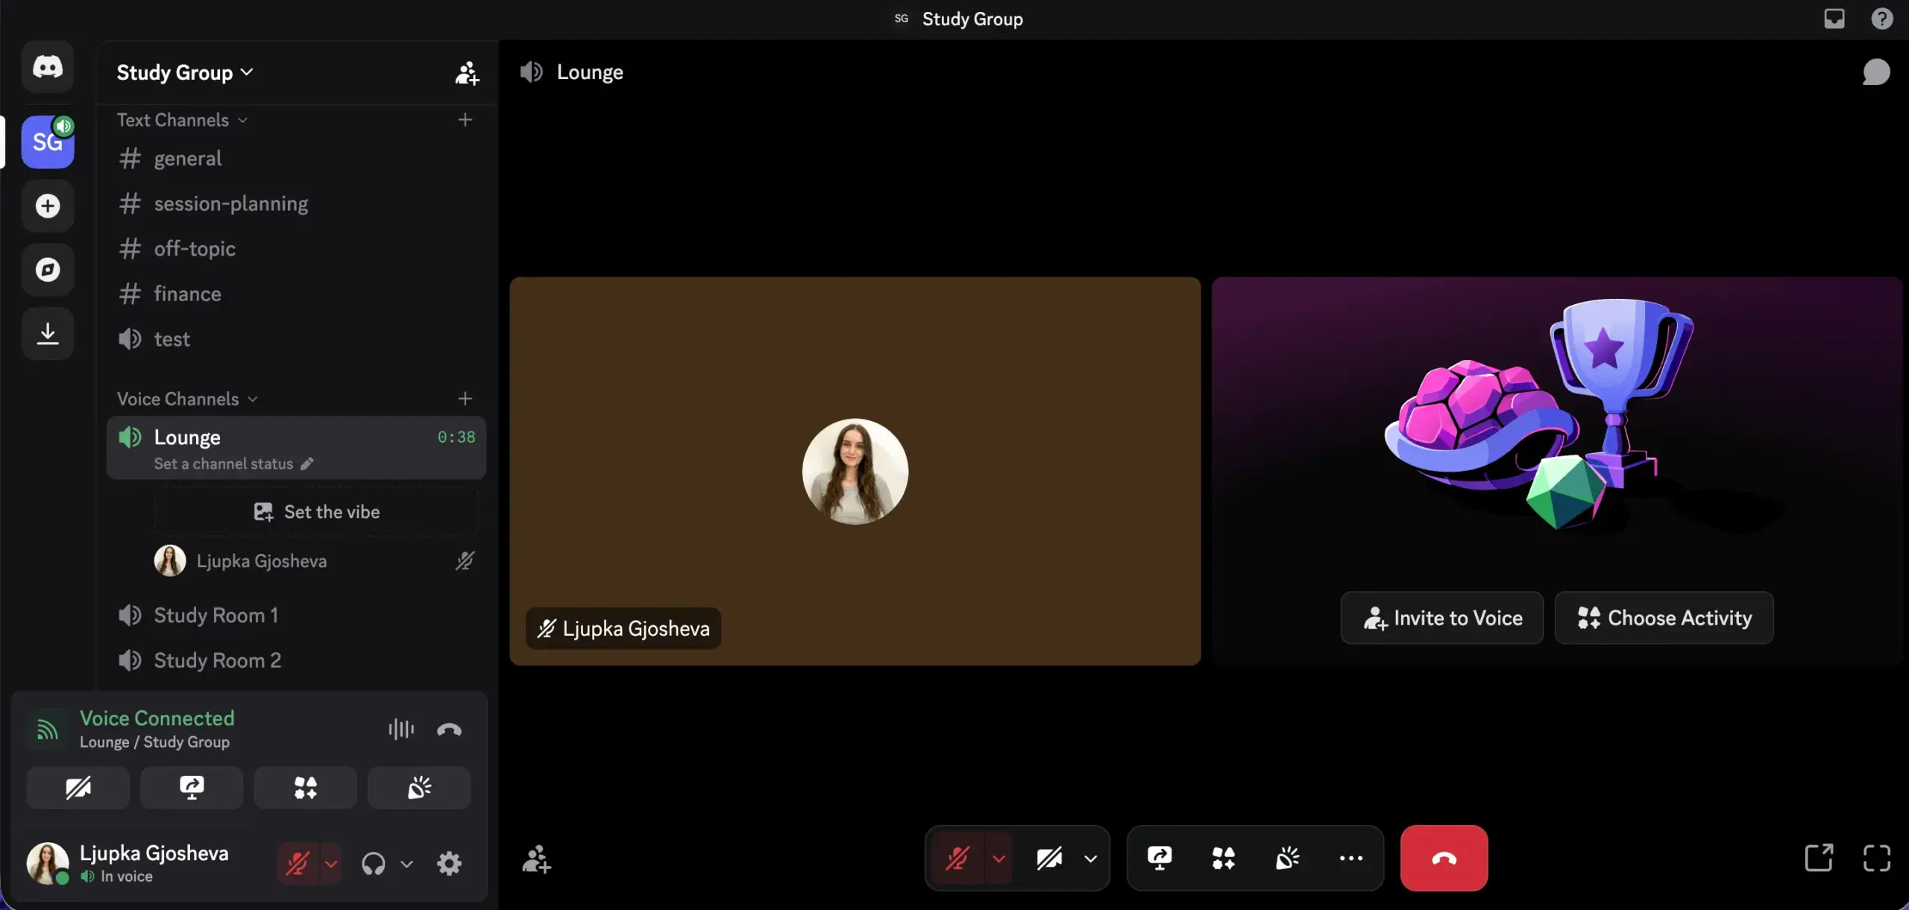Open the general text channel
Screen dimensions: 1909x910
(x=297, y=158)
